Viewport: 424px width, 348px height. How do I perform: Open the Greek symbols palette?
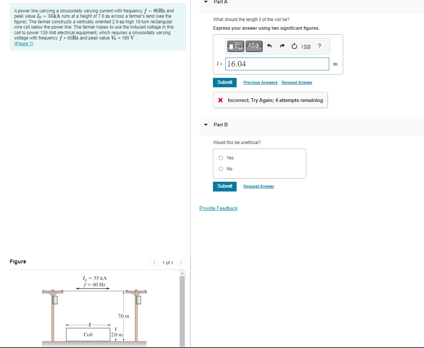click(x=254, y=46)
